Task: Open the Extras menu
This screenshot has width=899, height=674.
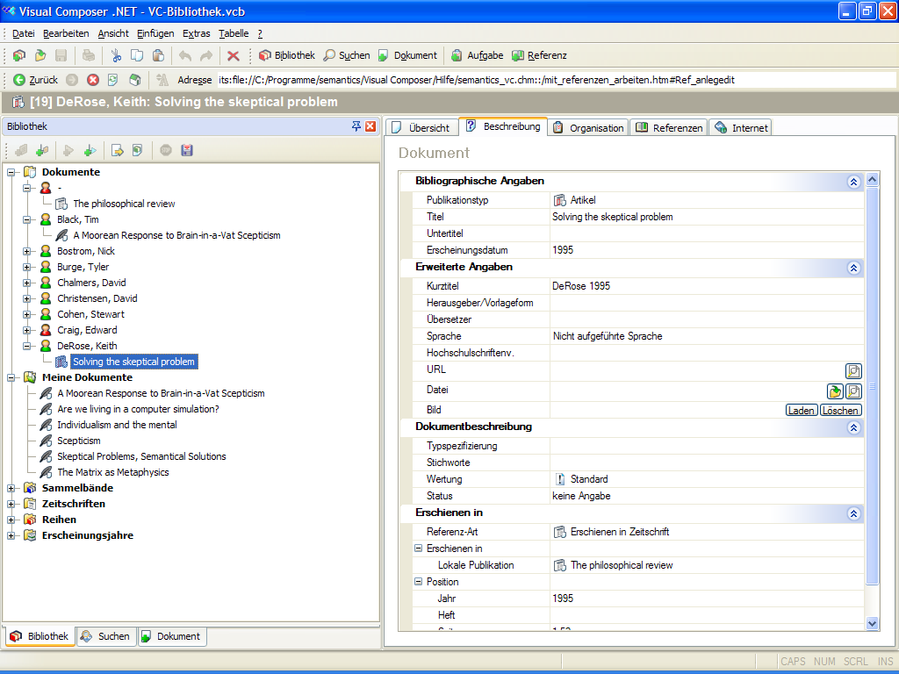Action: point(196,33)
